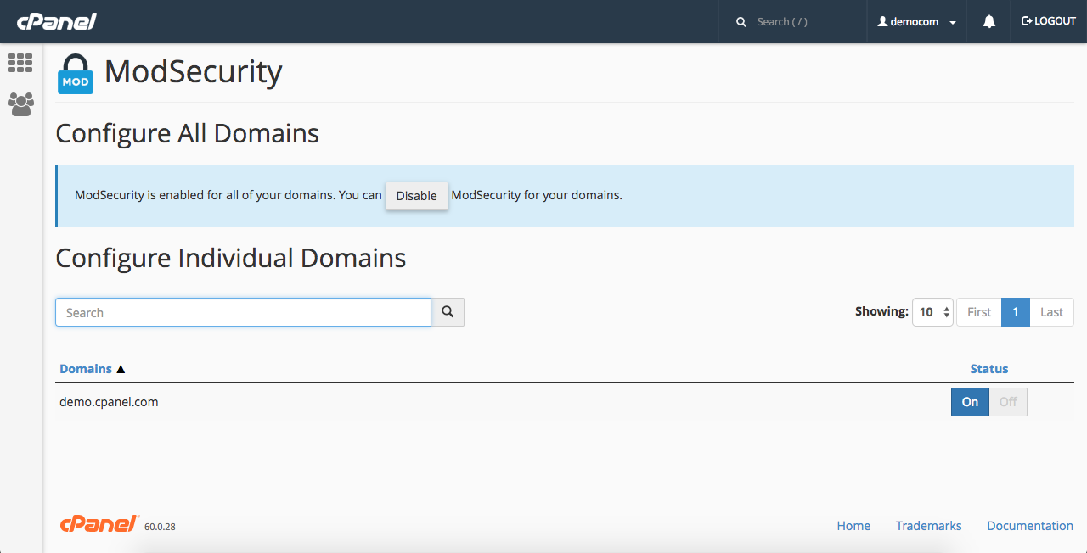1087x553 pixels.
Task: Open the cPanel home via header logo
Action: coord(56,21)
